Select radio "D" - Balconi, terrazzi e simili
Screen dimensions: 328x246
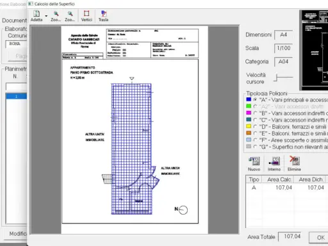[x=255, y=127]
